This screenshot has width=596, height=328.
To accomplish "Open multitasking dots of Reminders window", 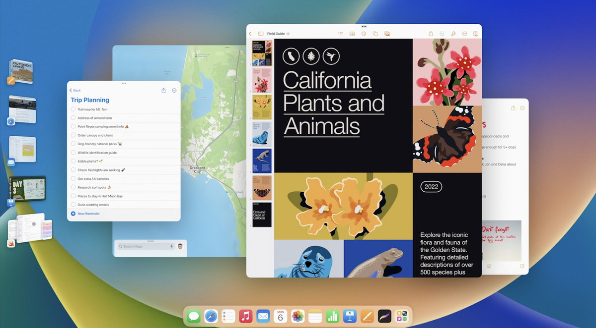I will tap(124, 83).
